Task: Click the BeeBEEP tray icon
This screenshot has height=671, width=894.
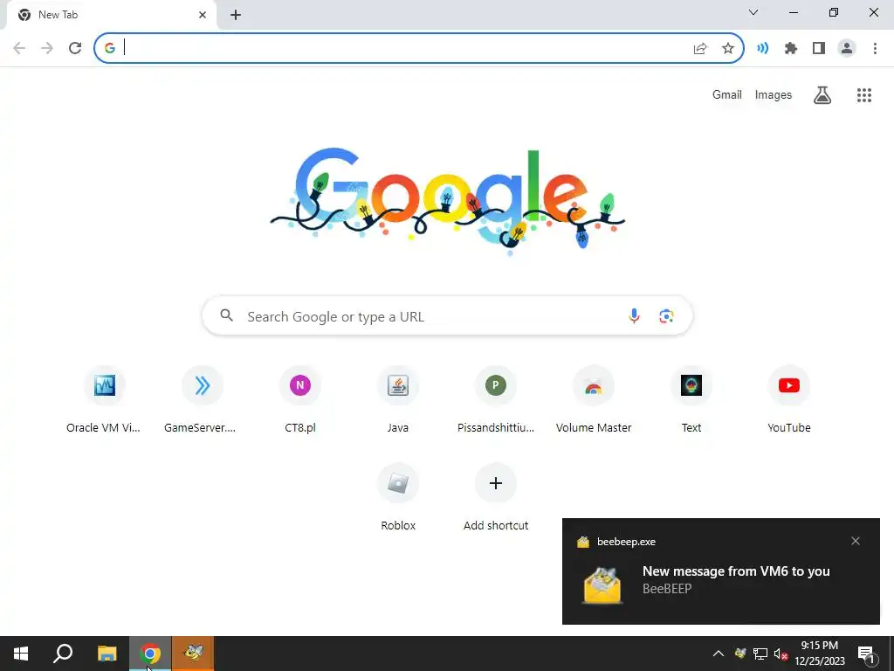Action: [x=740, y=654]
